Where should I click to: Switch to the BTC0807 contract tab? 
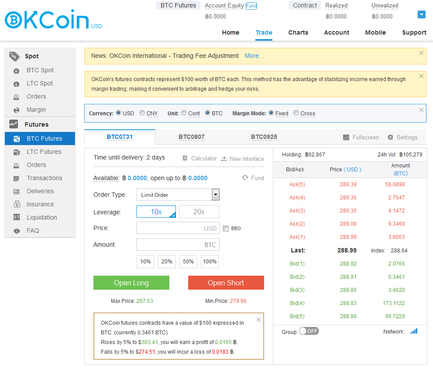pos(192,137)
